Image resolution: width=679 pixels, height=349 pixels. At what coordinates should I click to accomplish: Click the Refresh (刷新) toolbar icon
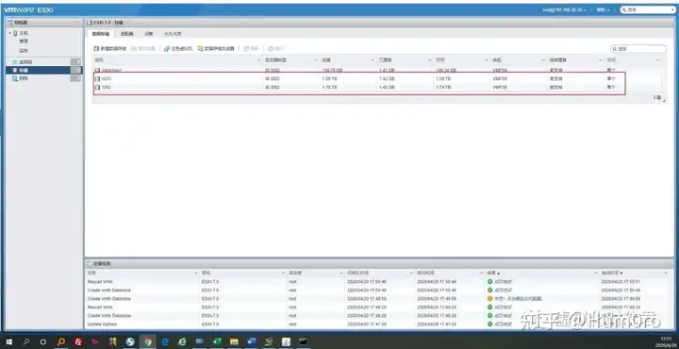(x=246, y=49)
